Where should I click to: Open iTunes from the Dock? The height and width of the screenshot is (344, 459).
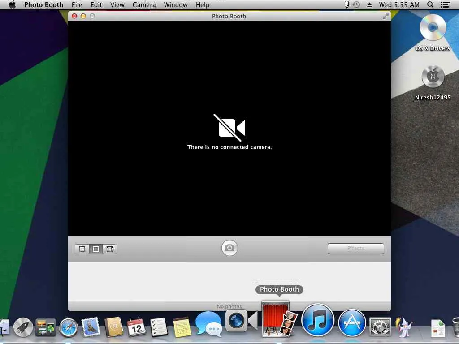318,321
